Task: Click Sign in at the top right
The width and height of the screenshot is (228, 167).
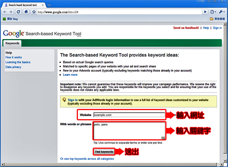Action: [217, 28]
